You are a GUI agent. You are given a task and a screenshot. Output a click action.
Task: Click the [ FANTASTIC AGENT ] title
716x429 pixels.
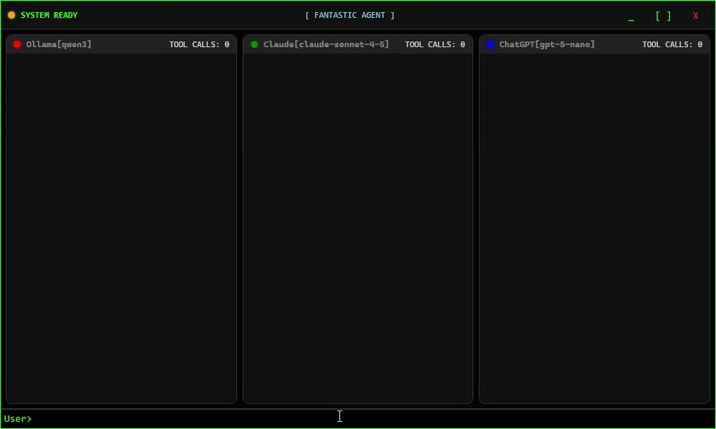point(350,15)
